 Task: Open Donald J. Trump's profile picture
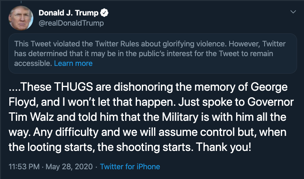[x=21, y=18]
